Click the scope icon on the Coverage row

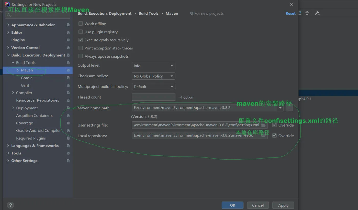[68, 123]
